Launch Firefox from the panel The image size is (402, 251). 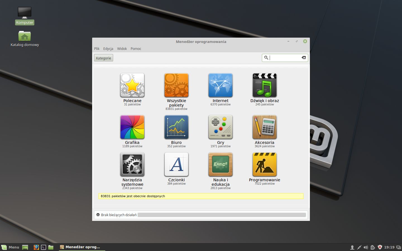coord(36,247)
